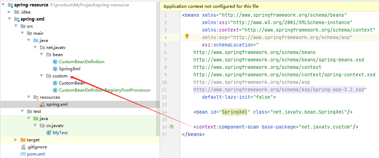Image resolution: width=379 pixels, height=158 pixels.
Task: Select the pom.xml file
Action: (36, 154)
